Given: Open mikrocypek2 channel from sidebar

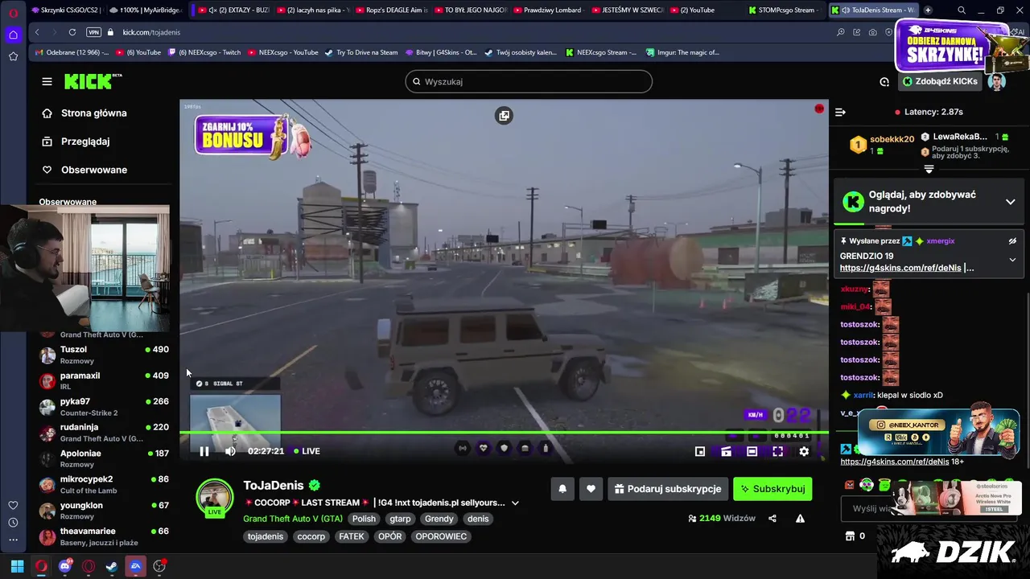Looking at the screenshot, I should click(x=103, y=484).
